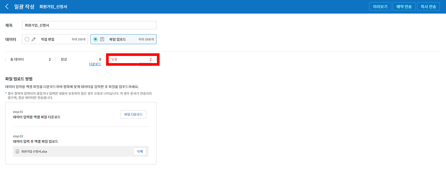
Task: Click the 최대 1000개 text
Action: [146, 39]
